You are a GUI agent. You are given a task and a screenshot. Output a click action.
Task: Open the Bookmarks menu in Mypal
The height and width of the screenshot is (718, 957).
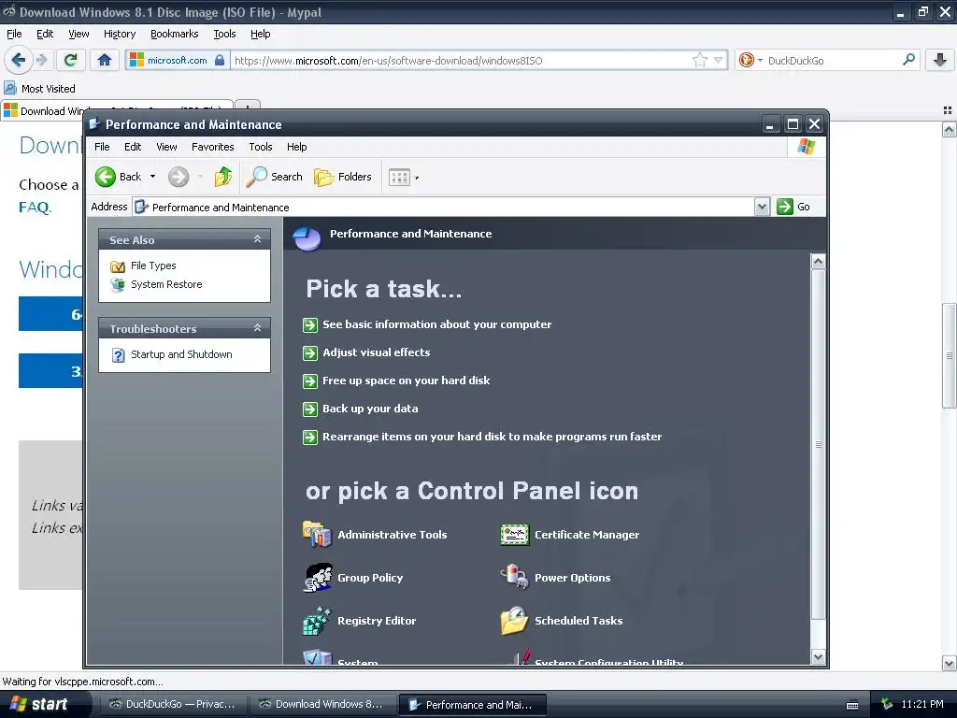click(175, 35)
